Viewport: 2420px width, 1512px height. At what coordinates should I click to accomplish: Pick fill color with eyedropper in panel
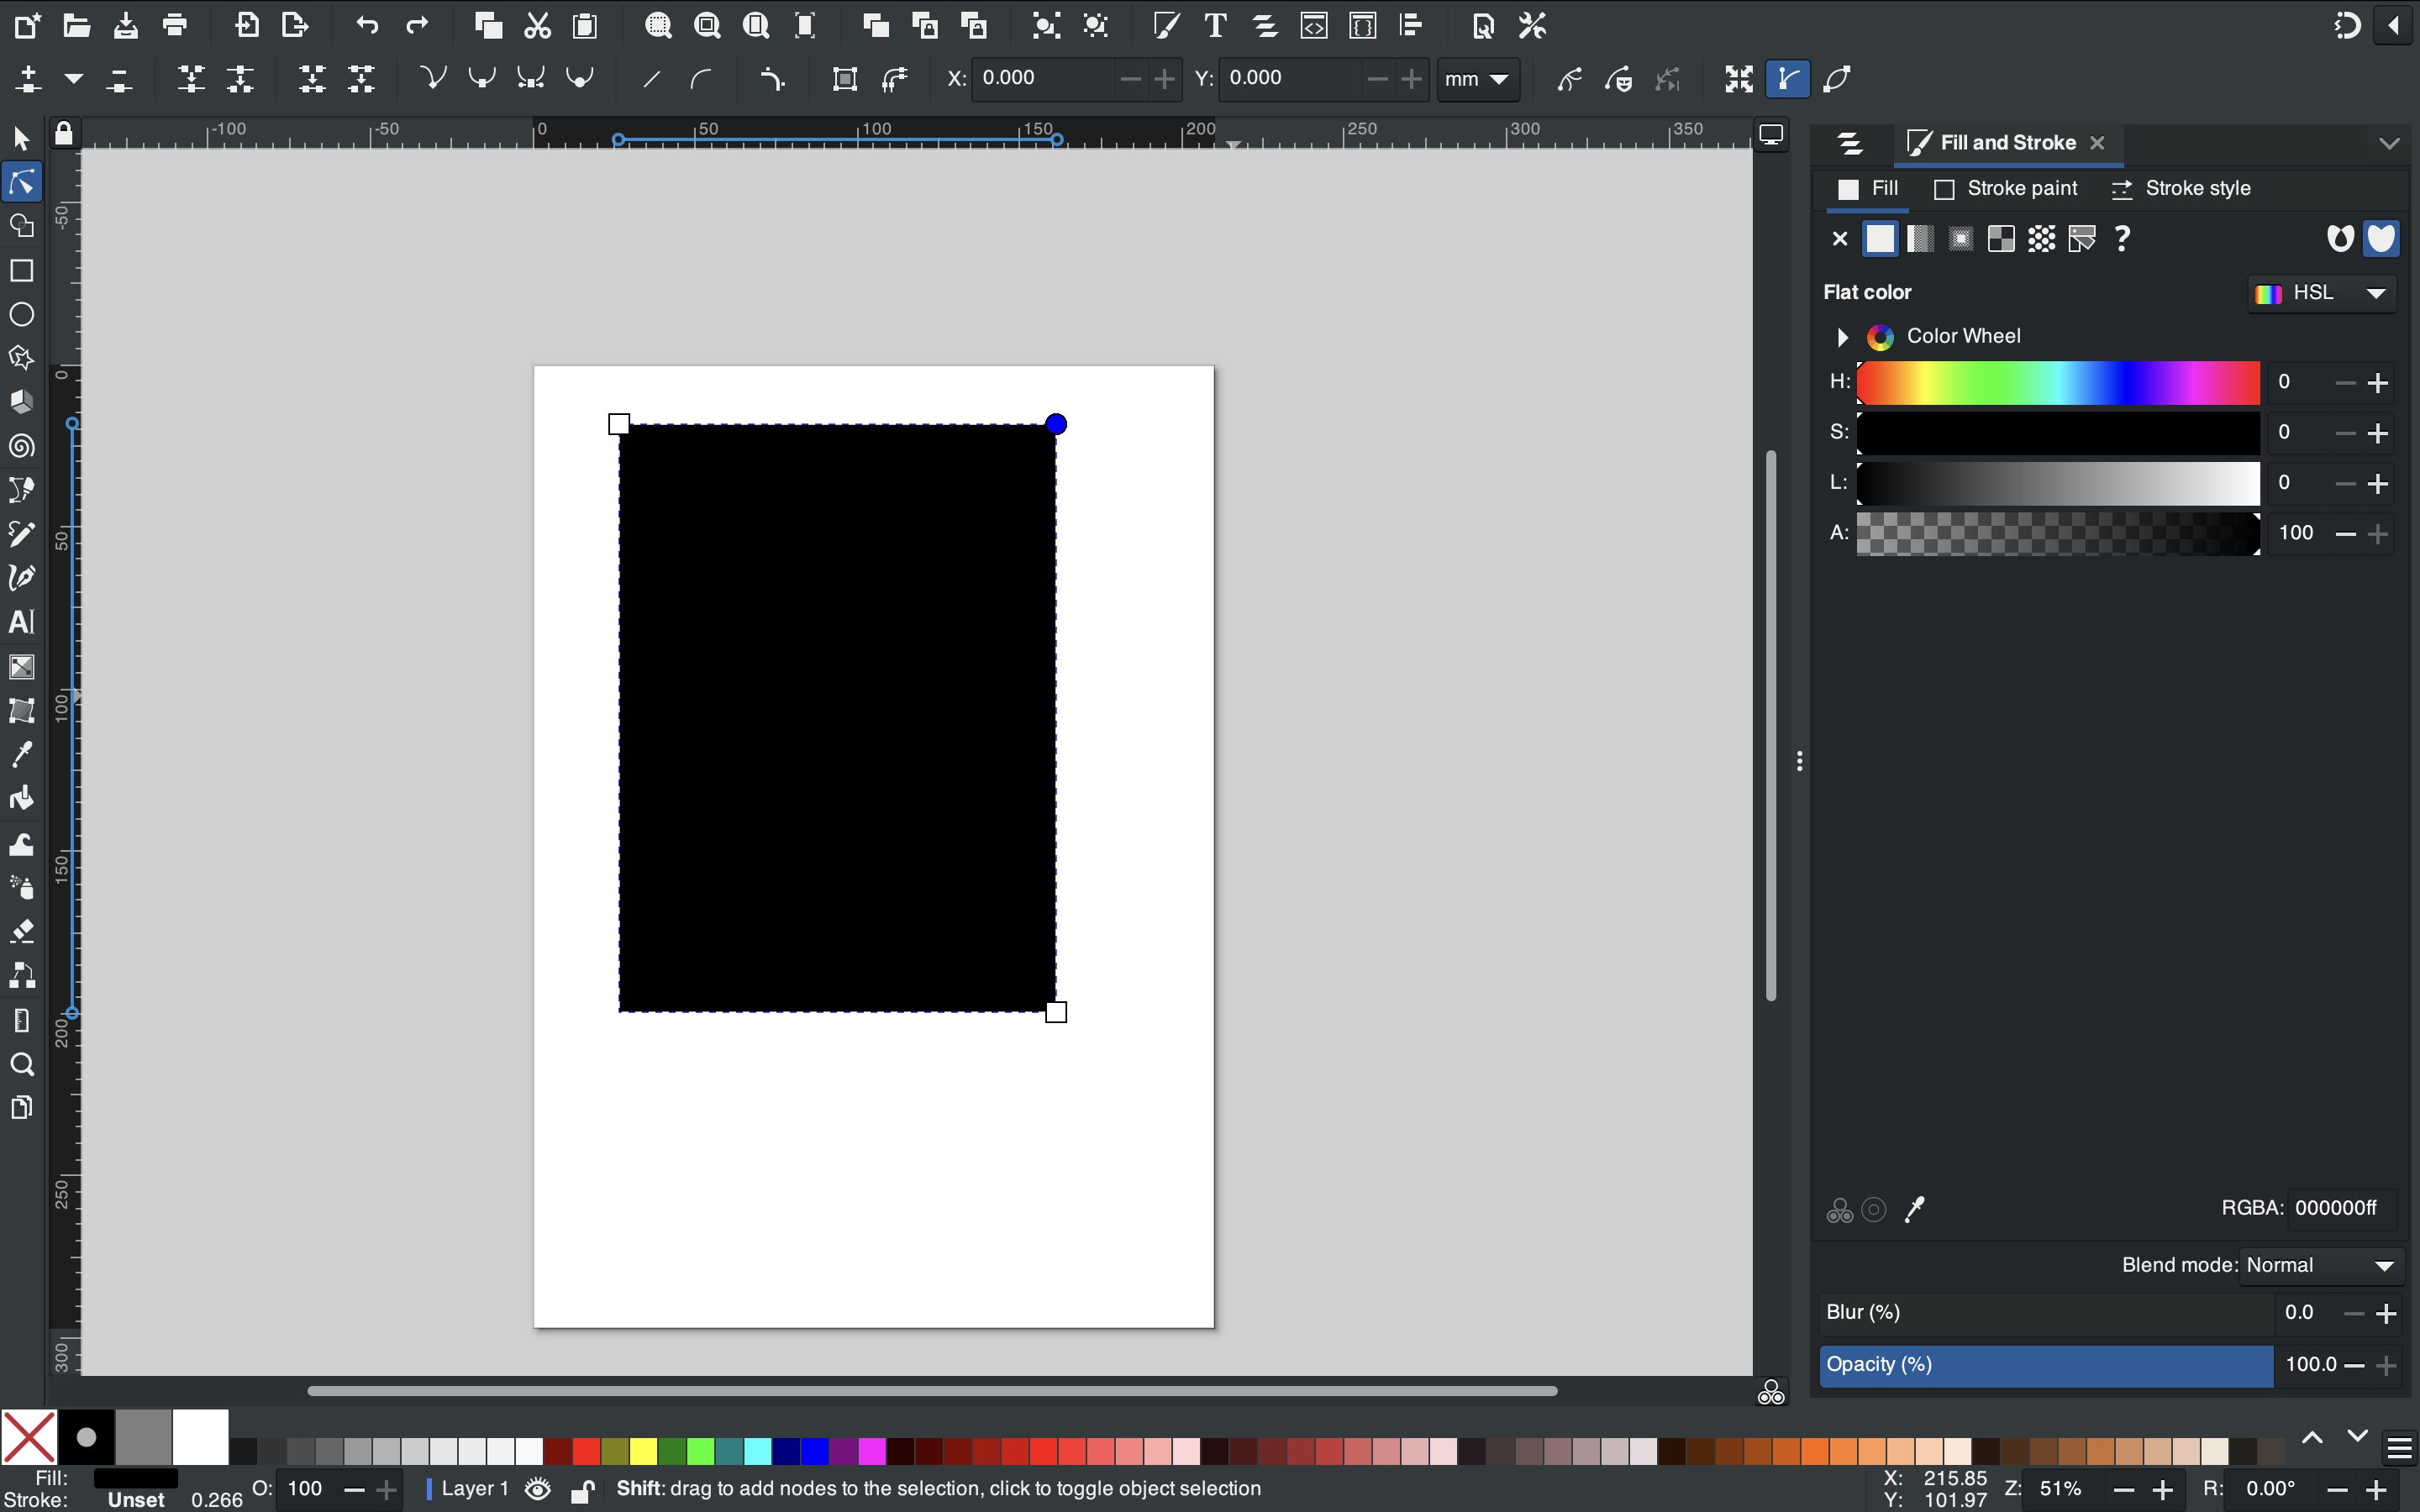(1914, 1210)
